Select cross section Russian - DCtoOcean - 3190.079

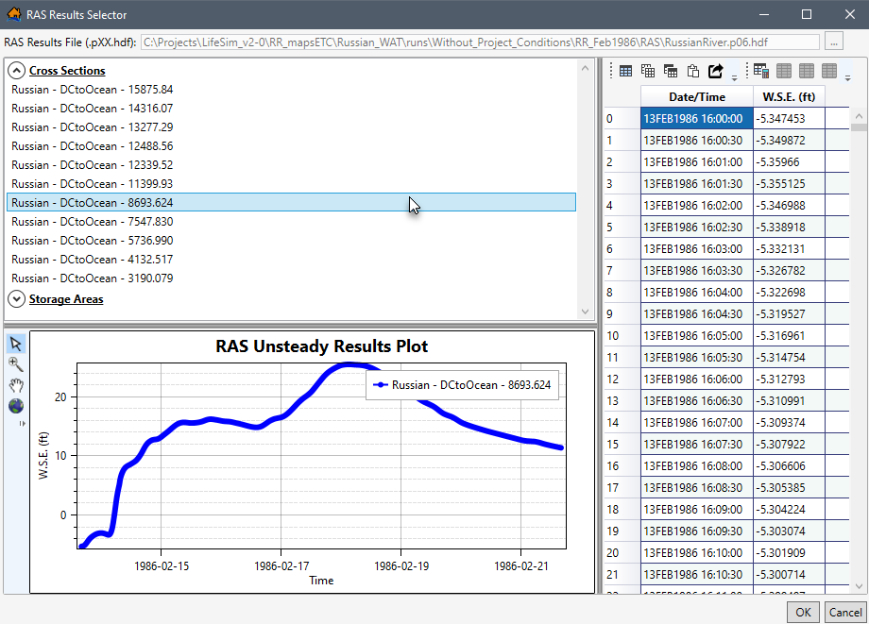(94, 278)
